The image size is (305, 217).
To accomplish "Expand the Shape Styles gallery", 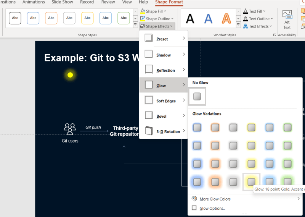I will (x=135, y=25).
